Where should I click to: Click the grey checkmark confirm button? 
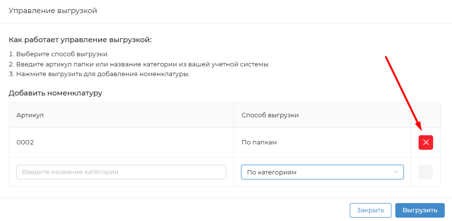[x=426, y=172]
